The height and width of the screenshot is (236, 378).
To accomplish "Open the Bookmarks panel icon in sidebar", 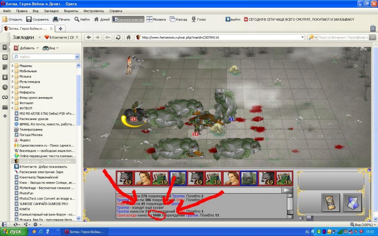I will pos(5,47).
